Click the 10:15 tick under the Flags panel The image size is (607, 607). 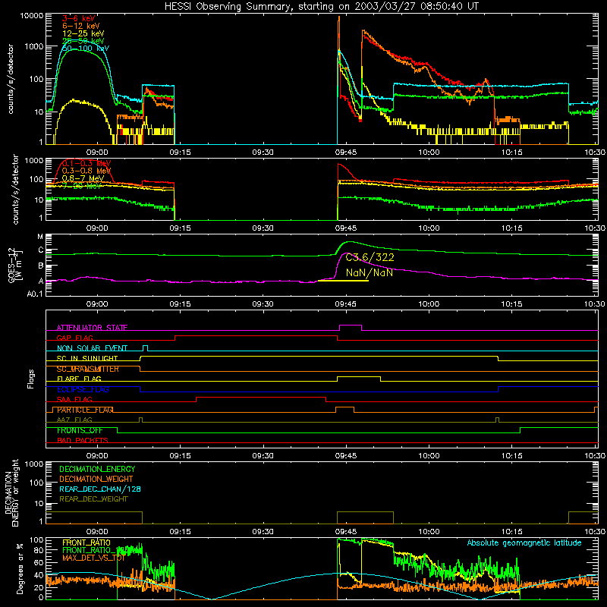click(x=511, y=456)
